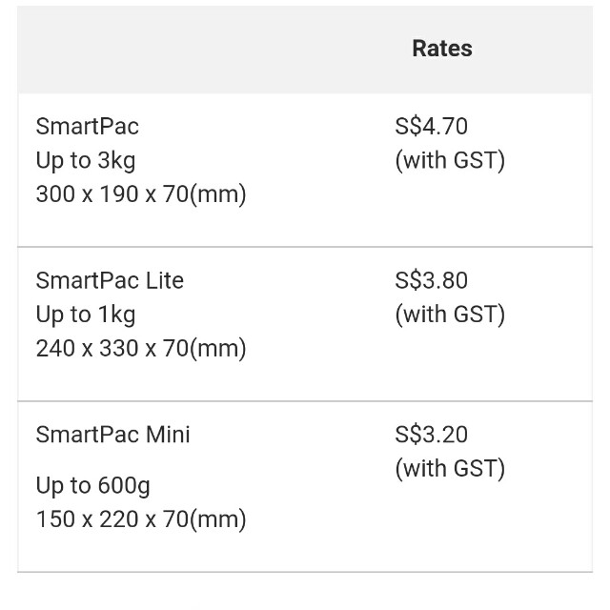
Task: Select the SmartPac Lite product name
Action: coord(110,280)
